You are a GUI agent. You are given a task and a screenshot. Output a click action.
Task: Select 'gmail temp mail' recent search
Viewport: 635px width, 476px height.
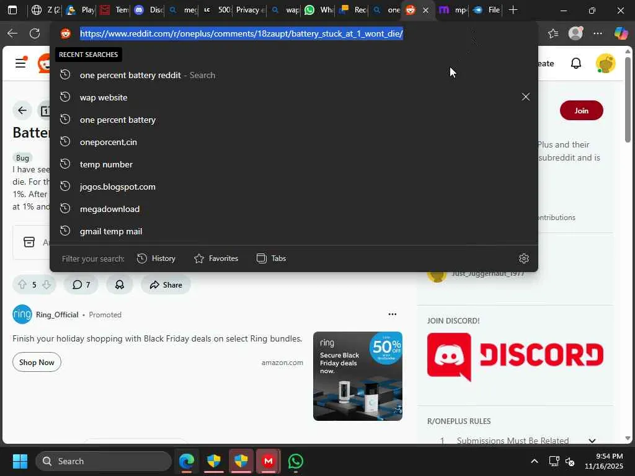pos(293,231)
